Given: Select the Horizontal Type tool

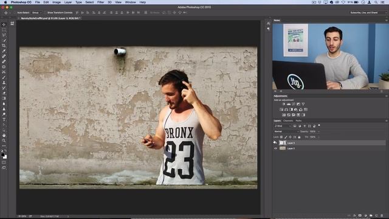Looking at the screenshot, I should click(x=4, y=120).
